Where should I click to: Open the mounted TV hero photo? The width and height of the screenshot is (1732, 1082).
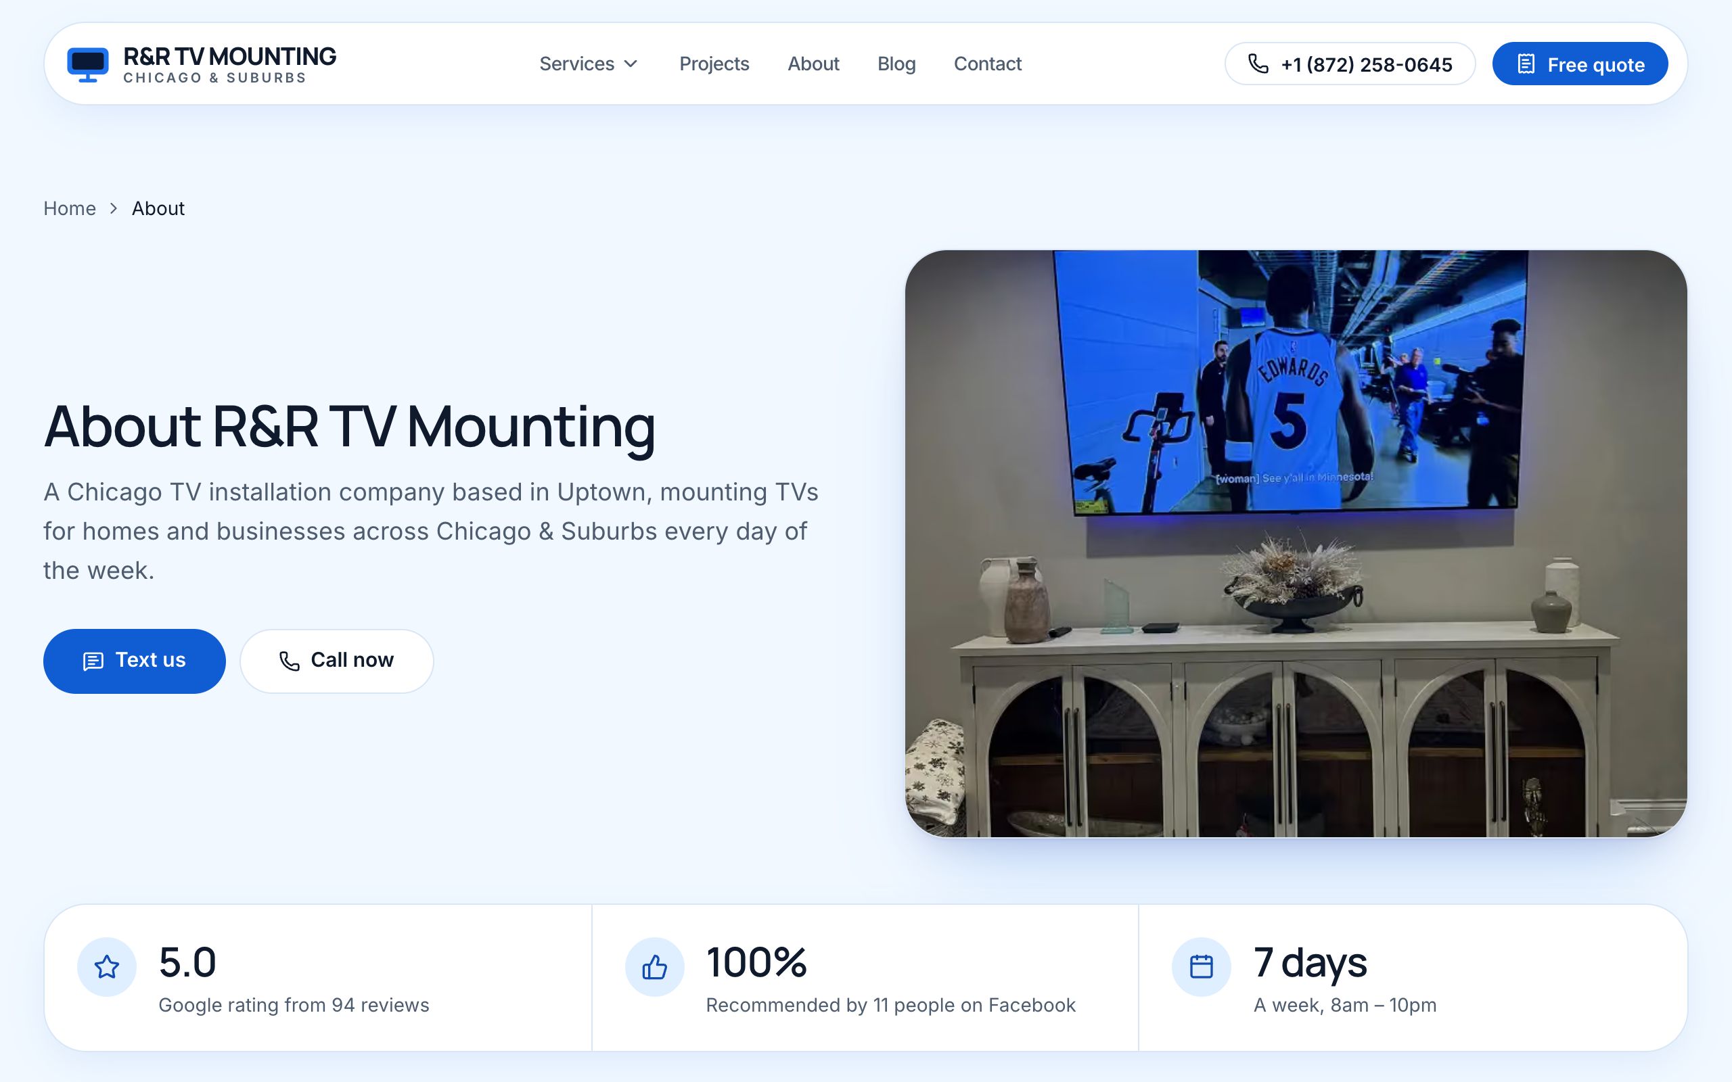pyautogui.click(x=1296, y=543)
